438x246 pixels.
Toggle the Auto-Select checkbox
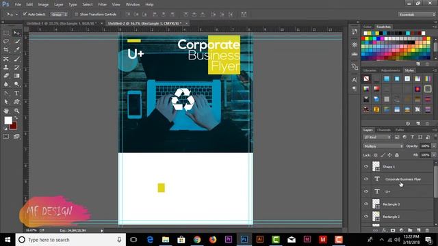tap(25, 14)
